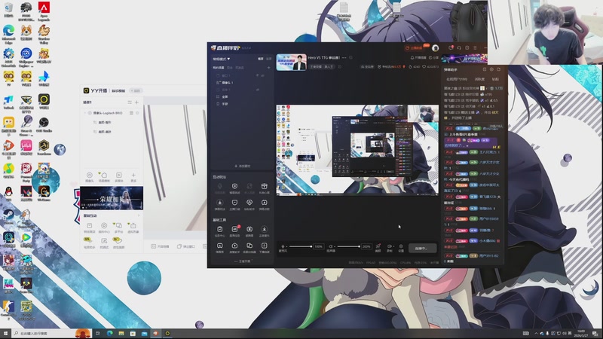Adjust the microphone volume slider
Screen dimensions: 603x339
tap(300, 246)
